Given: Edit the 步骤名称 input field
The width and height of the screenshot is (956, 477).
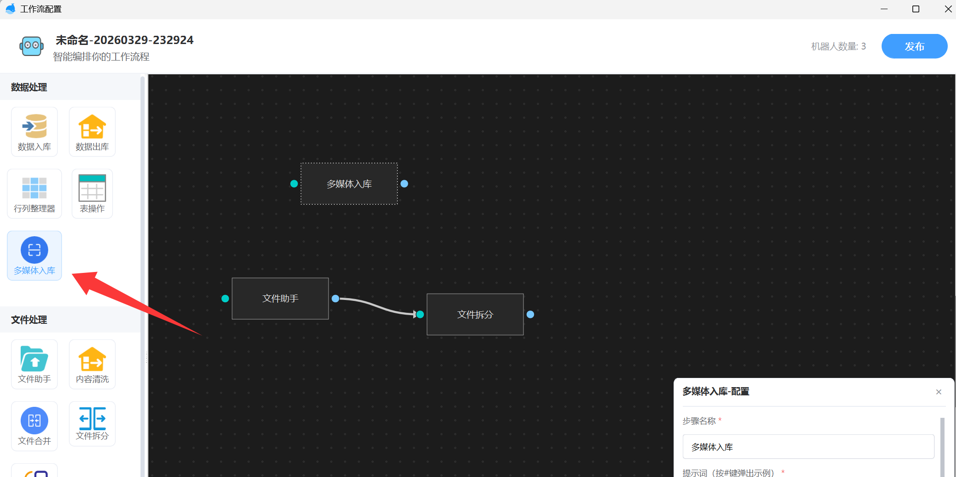Looking at the screenshot, I should pos(808,447).
